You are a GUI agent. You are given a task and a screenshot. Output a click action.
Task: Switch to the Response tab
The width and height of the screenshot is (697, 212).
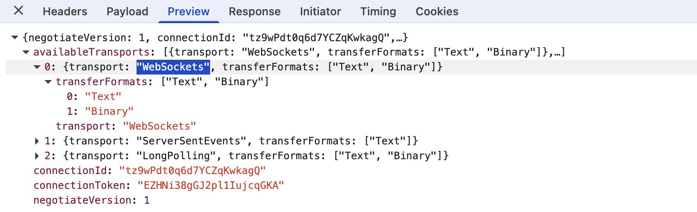[255, 12]
